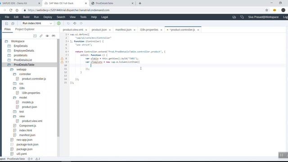Toggle show hidden files eye icon

point(47,36)
